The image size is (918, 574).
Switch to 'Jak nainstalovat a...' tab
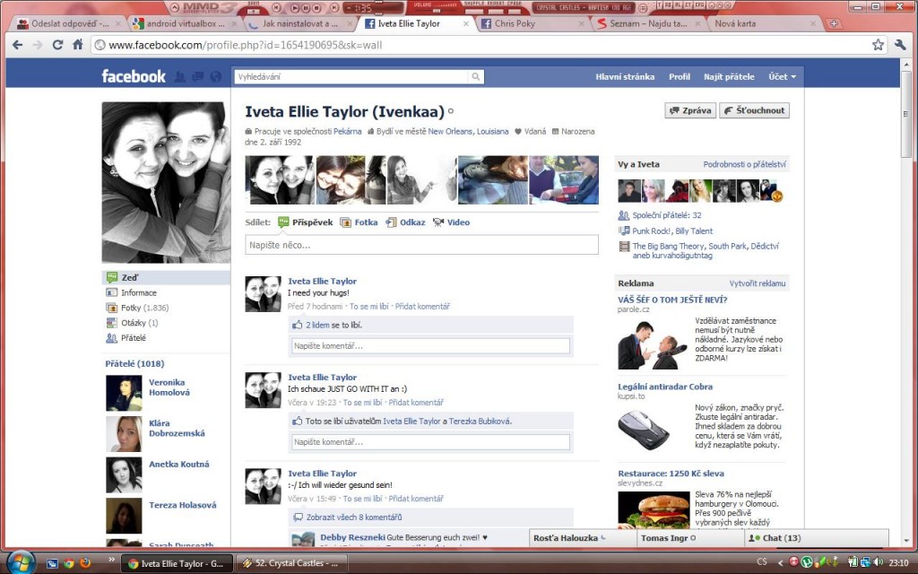(299, 24)
